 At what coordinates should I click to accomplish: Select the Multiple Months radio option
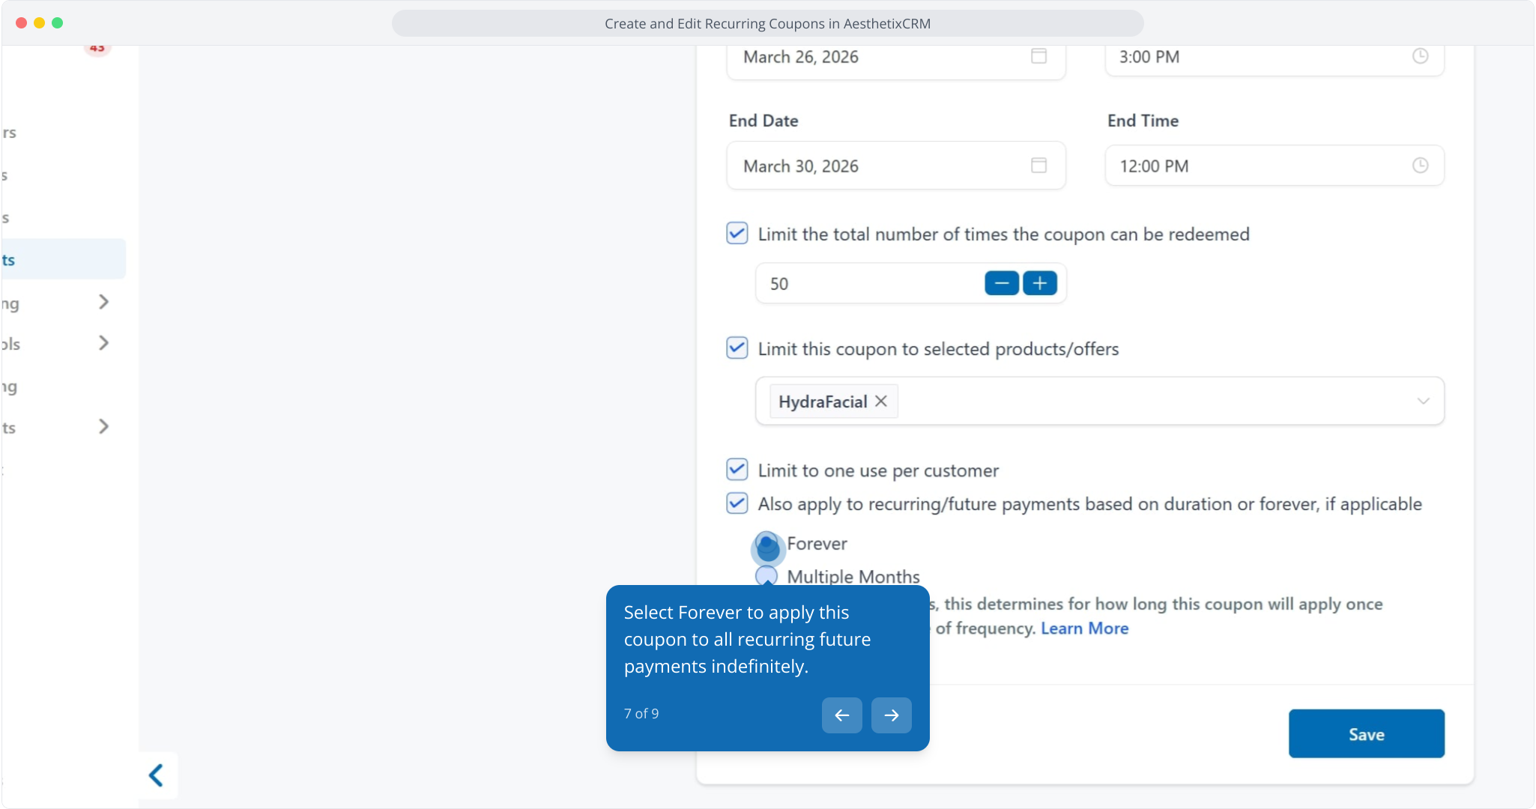pyautogui.click(x=767, y=576)
